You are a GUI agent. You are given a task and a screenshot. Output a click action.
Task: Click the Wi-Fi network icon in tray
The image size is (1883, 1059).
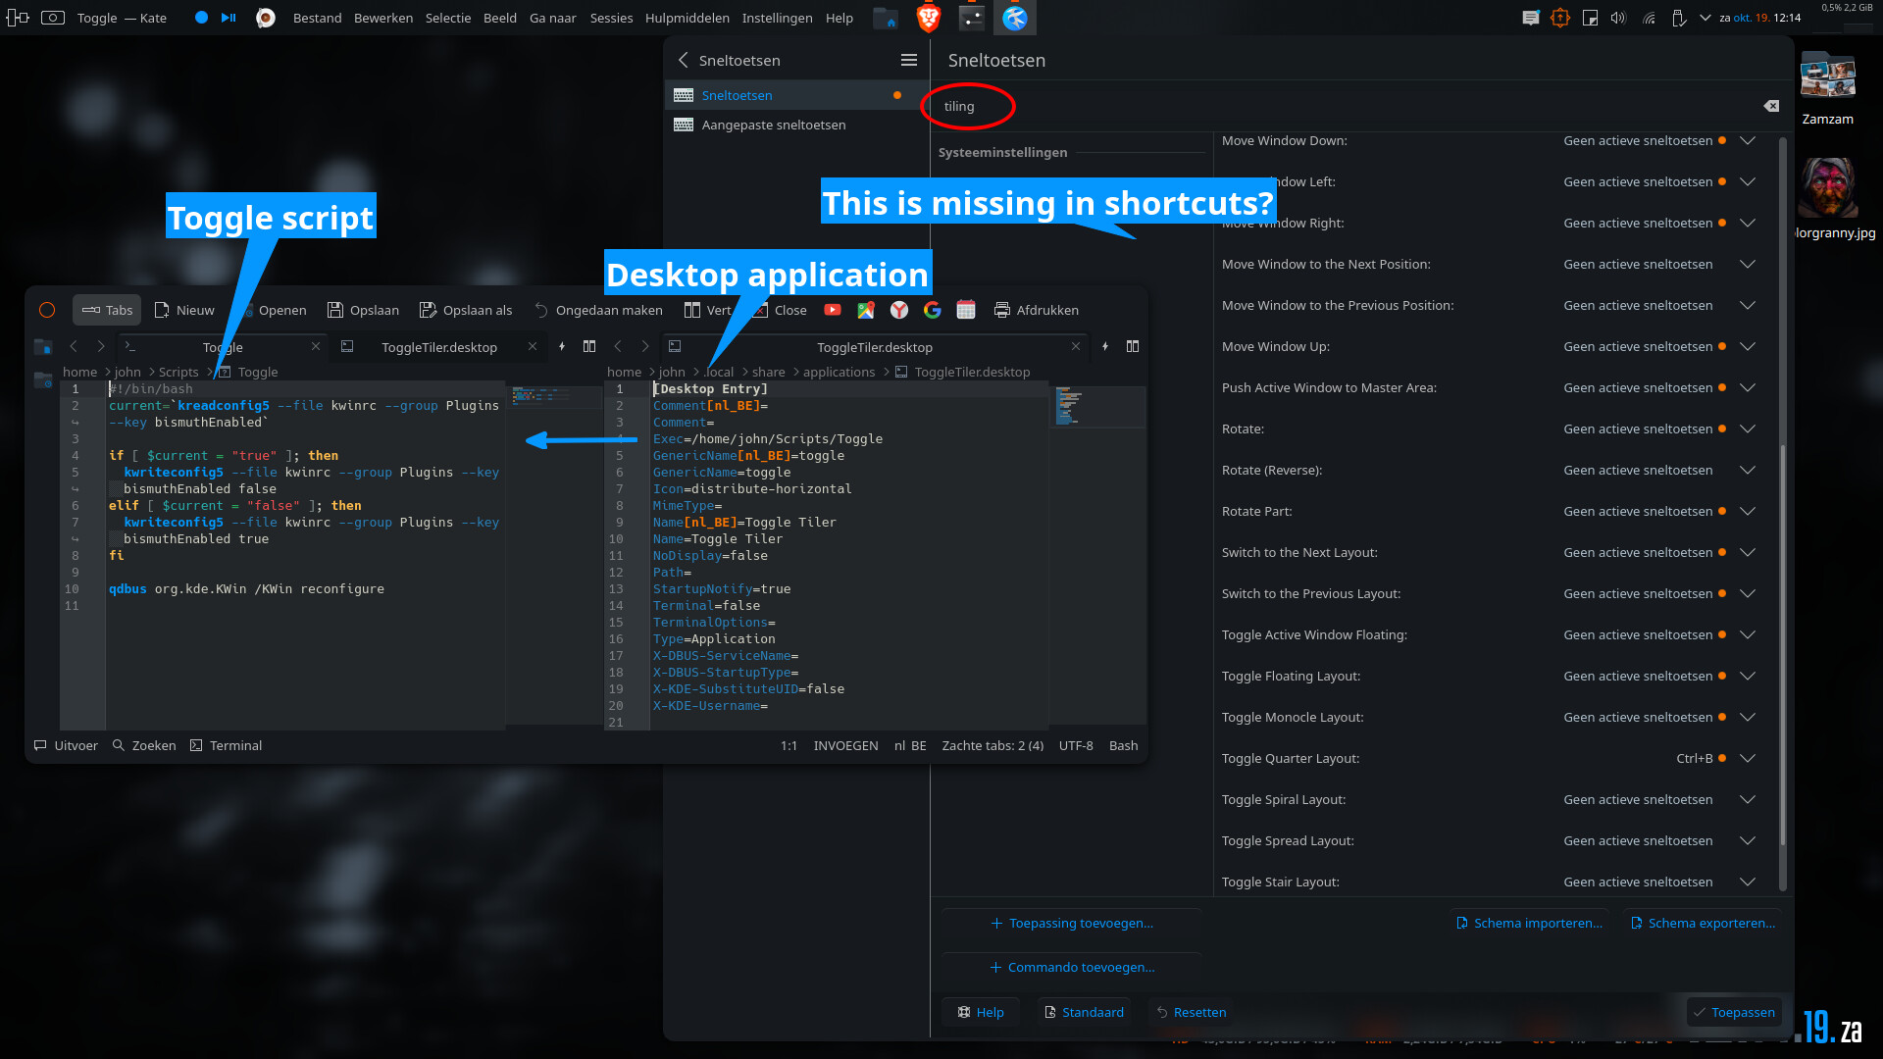coord(1649,18)
